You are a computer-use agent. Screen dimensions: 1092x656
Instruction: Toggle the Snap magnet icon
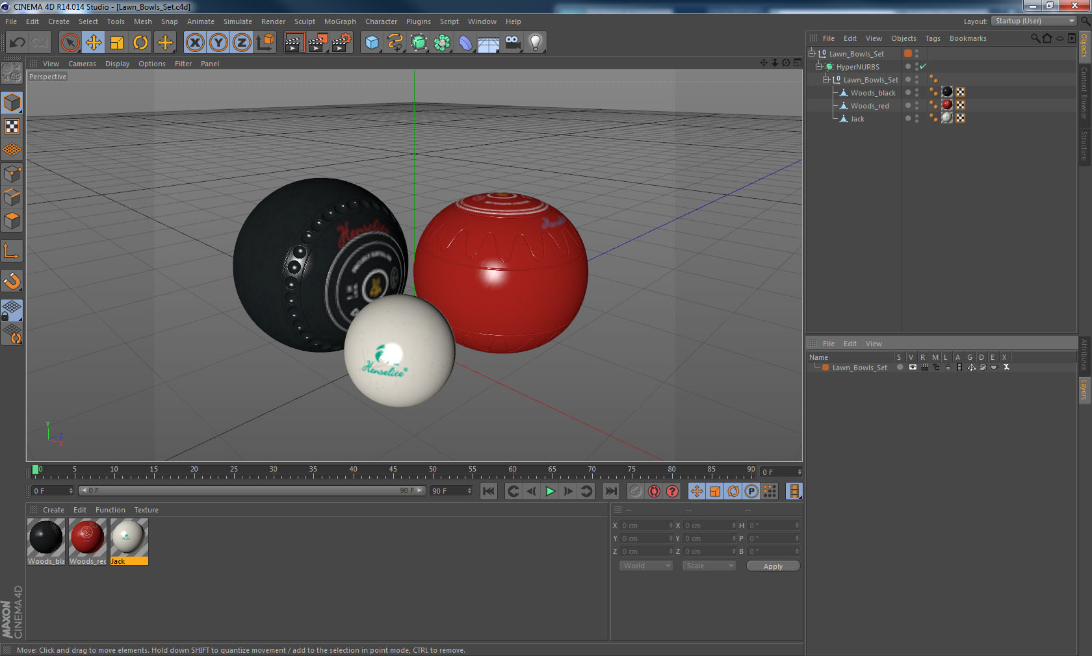12,281
